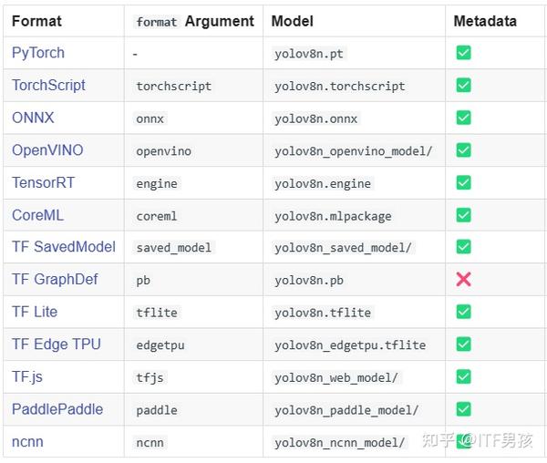Click the green checkmark in the CoreML row
The width and height of the screenshot is (547, 463).
(x=463, y=215)
